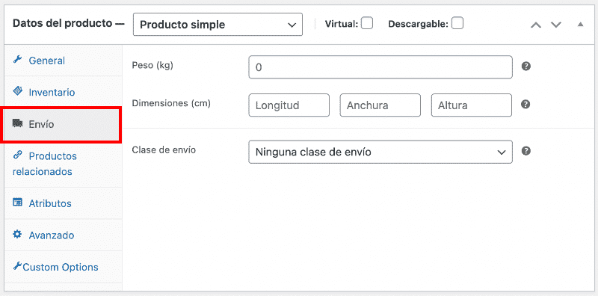598x296 pixels.
Task: Click the Longitud dimension field
Action: [x=289, y=105]
